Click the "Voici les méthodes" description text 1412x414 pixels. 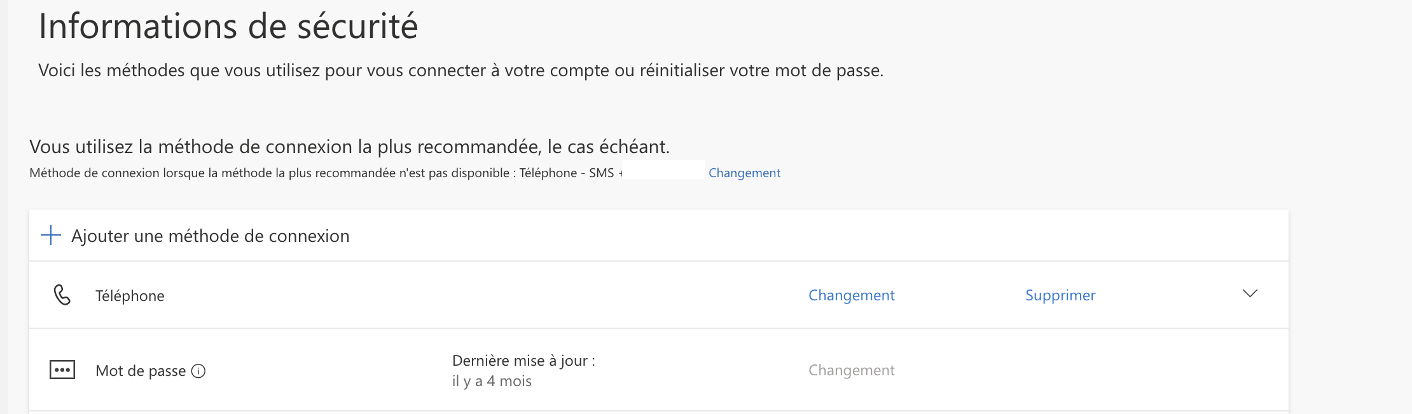coord(460,70)
